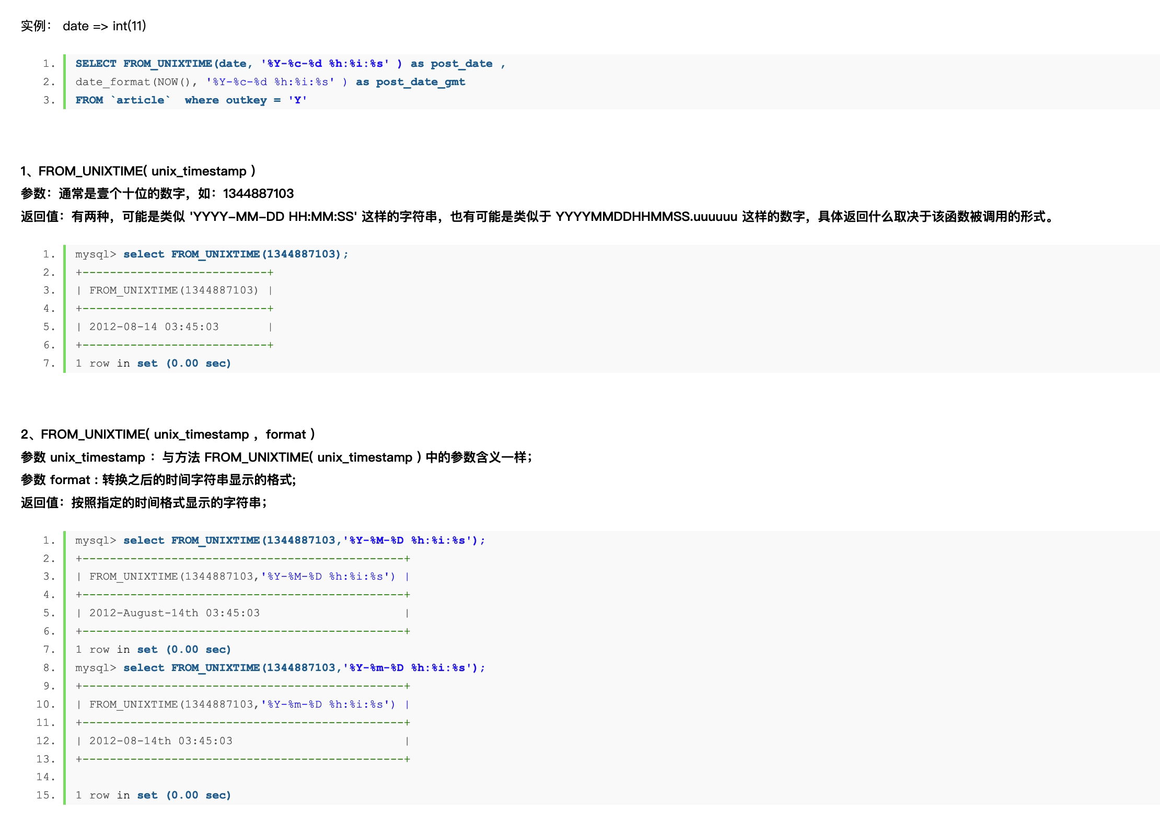The height and width of the screenshot is (823, 1160).
Task: Click the header row with '%Y-%m-%D %h:%i:%s'
Action: click(x=242, y=704)
